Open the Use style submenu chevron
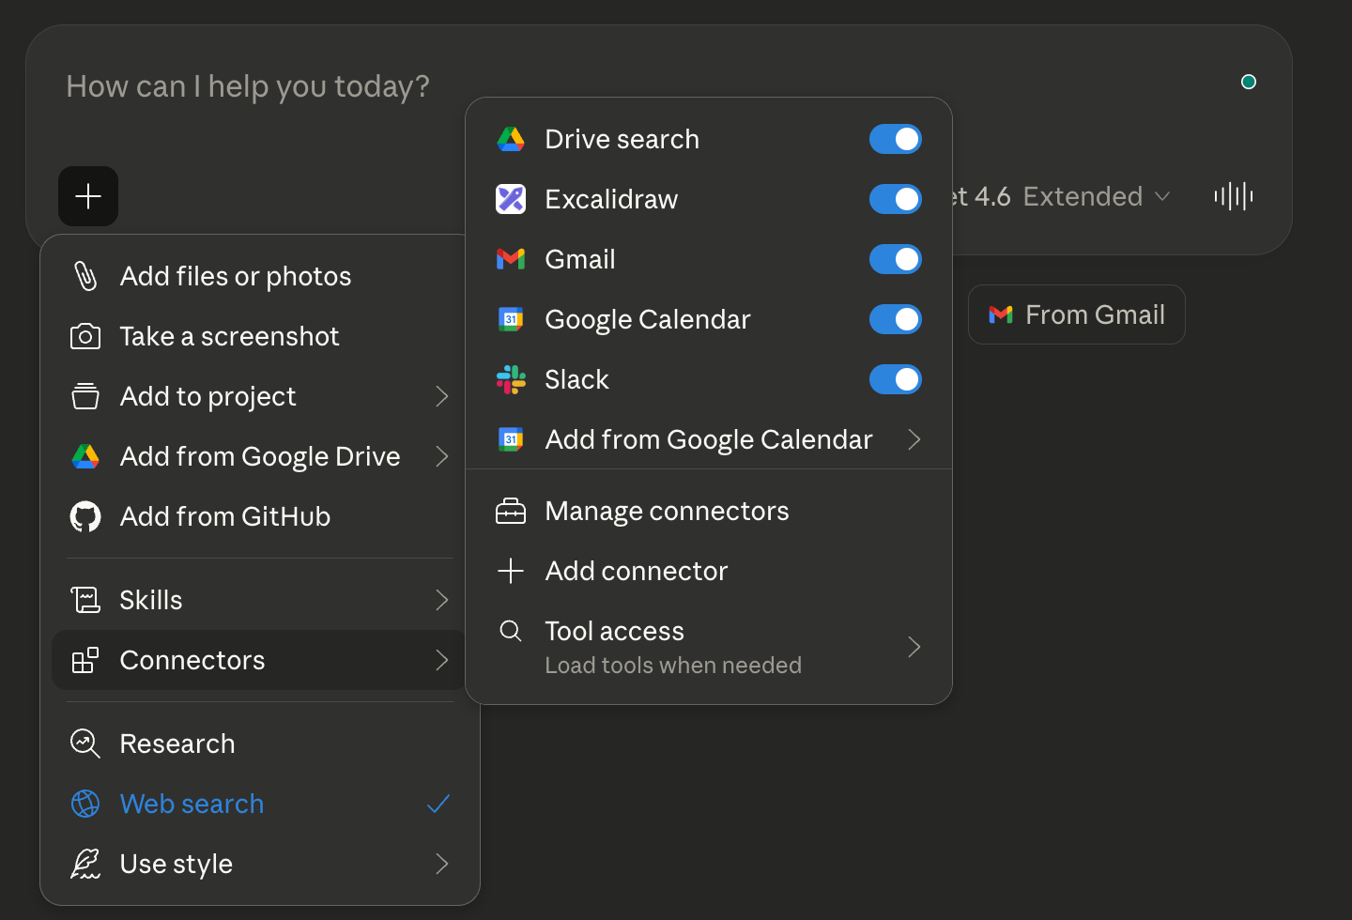 point(442,864)
